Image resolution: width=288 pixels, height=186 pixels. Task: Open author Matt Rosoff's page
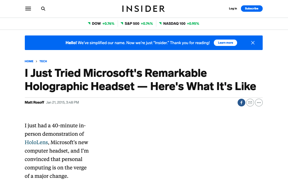click(34, 102)
